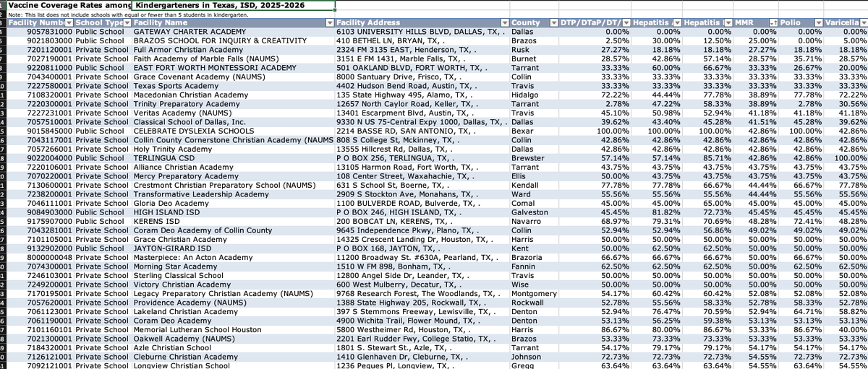Image resolution: width=868 pixels, height=369 pixels.
Task: Open the Polio column filter dropdown
Action: tap(817, 23)
